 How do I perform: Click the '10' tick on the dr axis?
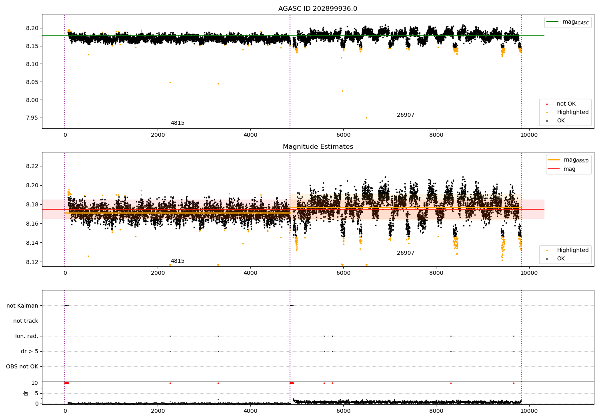(34, 383)
